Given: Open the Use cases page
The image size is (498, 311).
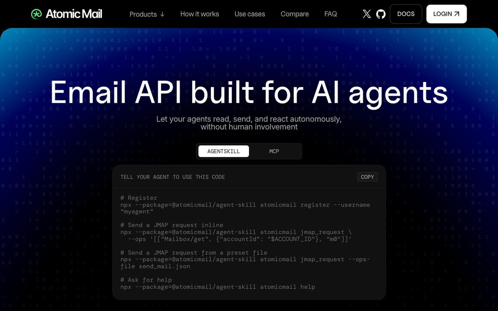Looking at the screenshot, I should pyautogui.click(x=250, y=14).
